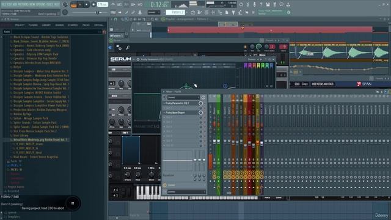This screenshot has height=220, width=391.
Task: Click the speech bubble icon
Action: click(281, 4)
